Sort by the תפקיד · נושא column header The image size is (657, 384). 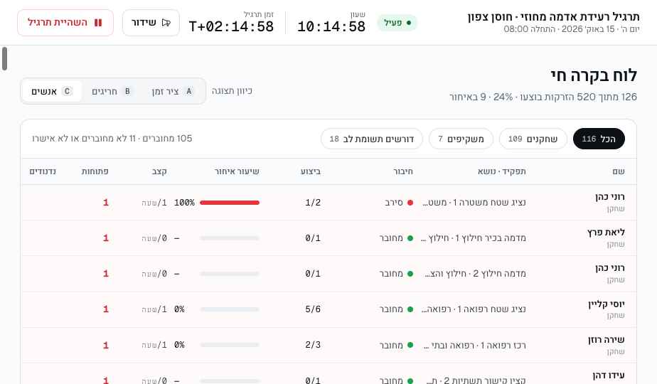[501, 171]
